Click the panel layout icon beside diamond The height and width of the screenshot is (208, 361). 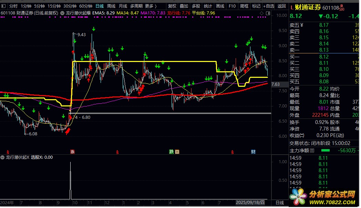coord(268,13)
